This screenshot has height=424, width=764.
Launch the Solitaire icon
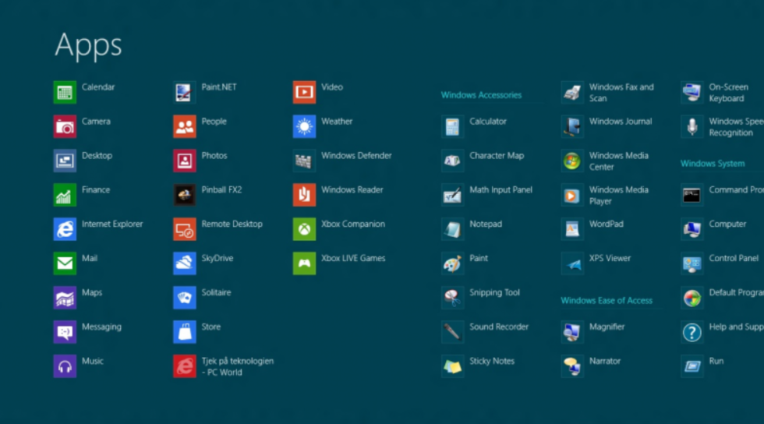point(185,298)
